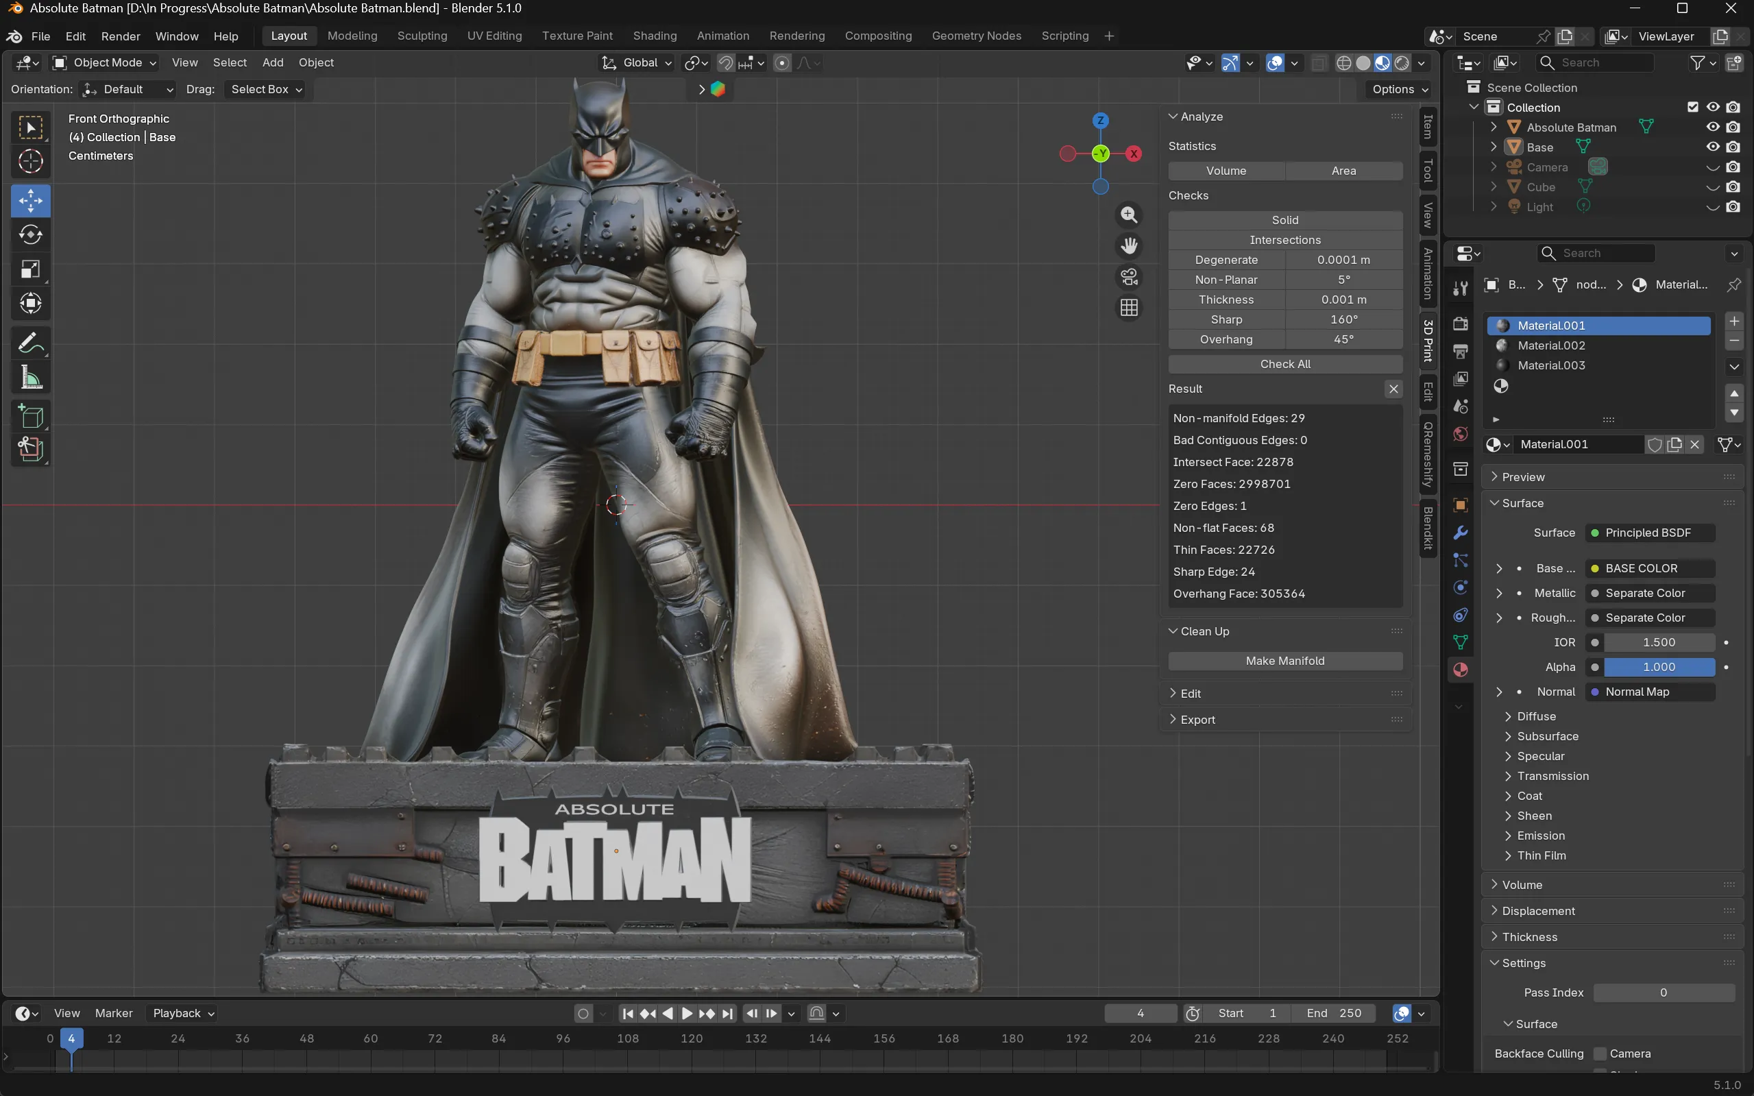Screen dimensions: 1754x1096
Task: Open the Material properties tab
Action: [x=1461, y=670]
